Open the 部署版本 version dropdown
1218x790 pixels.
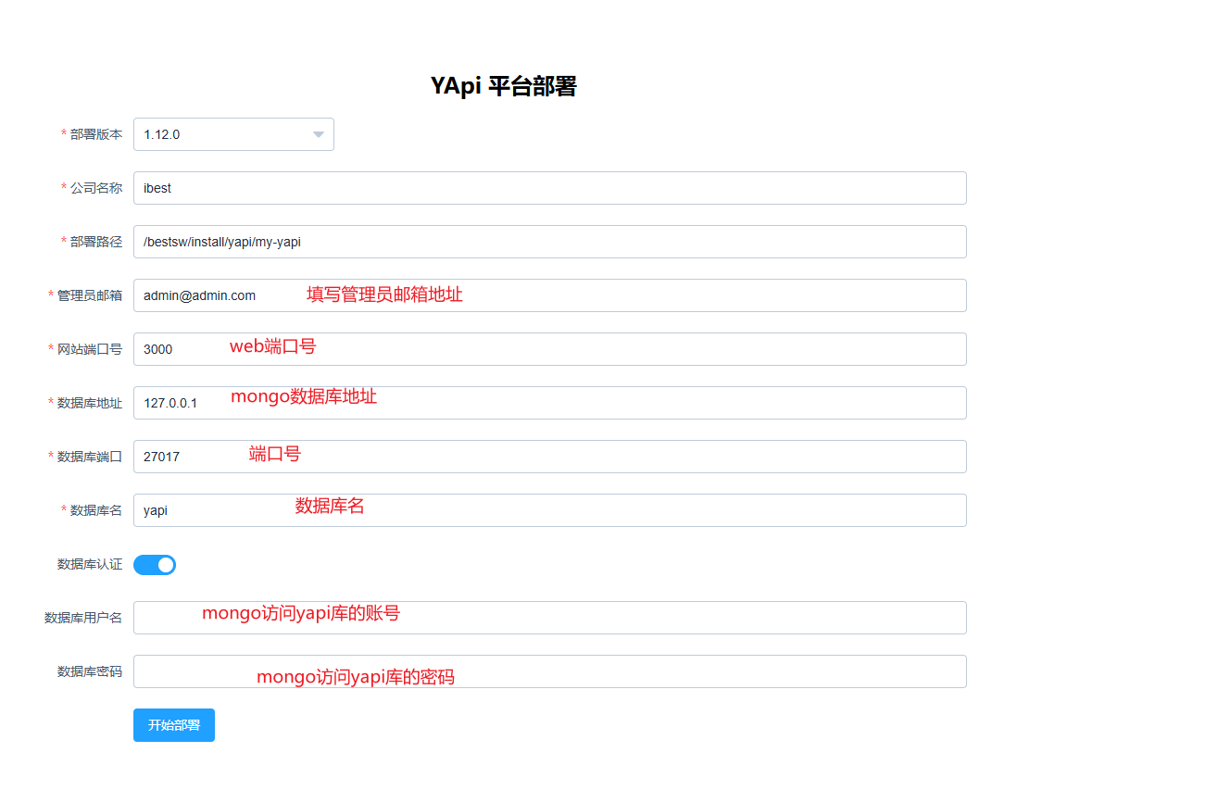233,134
